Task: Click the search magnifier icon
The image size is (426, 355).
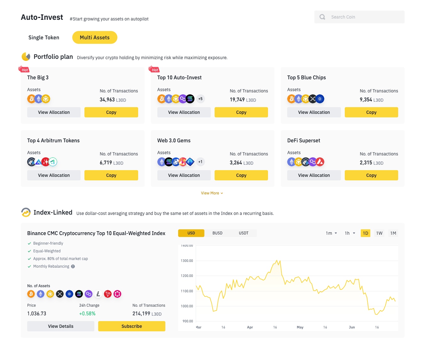Action: [x=322, y=17]
